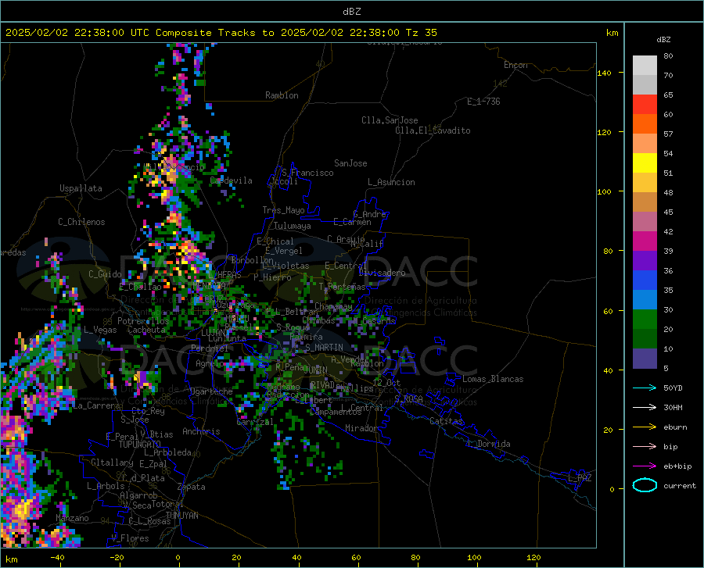Click the pink bip arrow icon
Image resolution: width=704 pixels, height=568 pixels.
pyautogui.click(x=645, y=446)
